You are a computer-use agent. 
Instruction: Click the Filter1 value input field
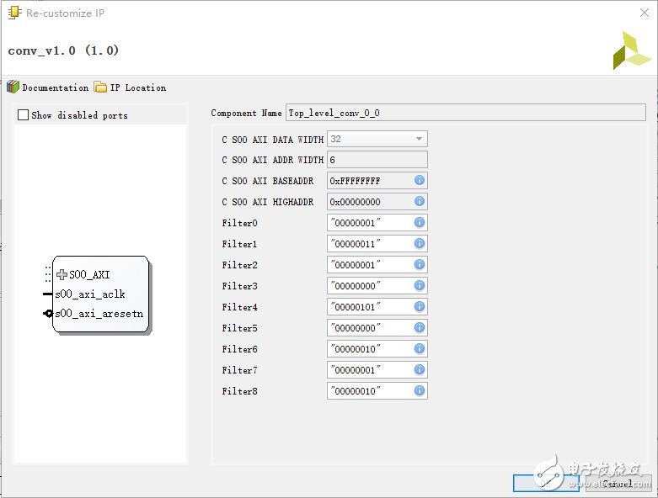(x=368, y=244)
